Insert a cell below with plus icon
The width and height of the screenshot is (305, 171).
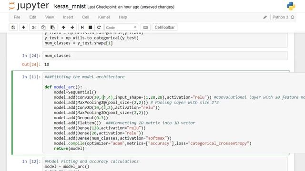[23, 28]
